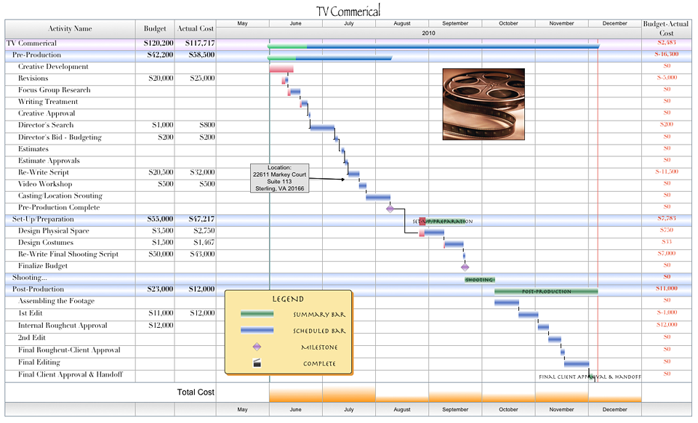
Task: Click the Complete symbol in the legend
Action: coord(257,363)
